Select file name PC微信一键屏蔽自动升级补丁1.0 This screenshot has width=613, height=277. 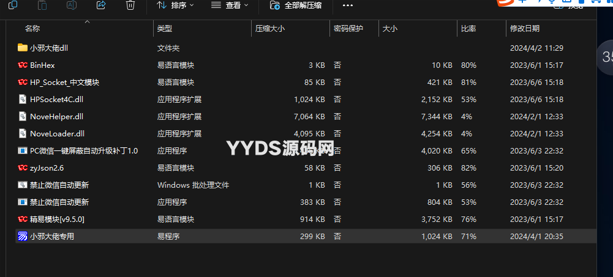coord(84,150)
